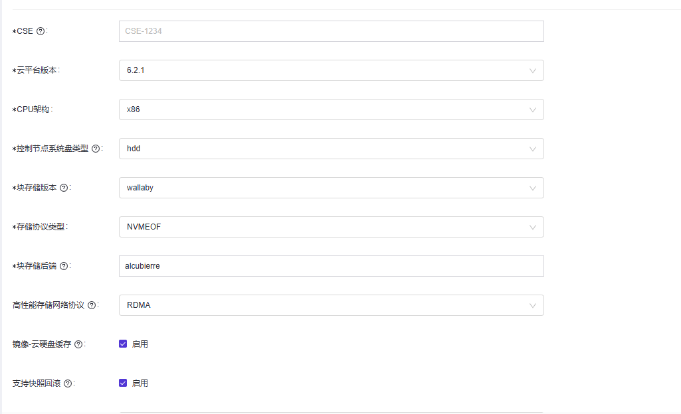This screenshot has height=414, width=681.
Task: Click the 块存储后端 alcubierre input field
Action: coord(331,266)
